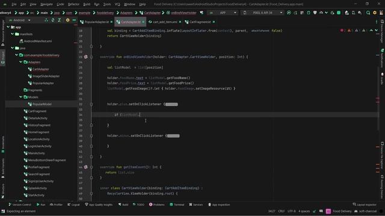
Task: Toggle fold marker beside line 44 getItemCount
Action: pos(91,167)
